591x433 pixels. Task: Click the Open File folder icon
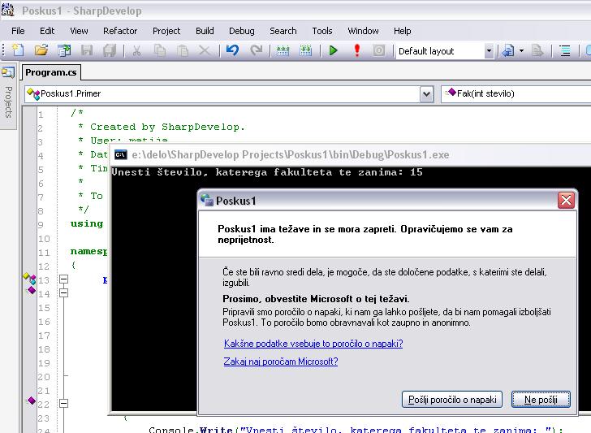click(41, 50)
